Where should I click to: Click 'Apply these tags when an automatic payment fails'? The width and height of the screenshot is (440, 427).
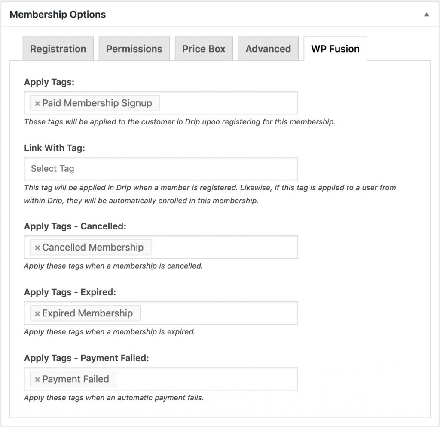pos(114,398)
